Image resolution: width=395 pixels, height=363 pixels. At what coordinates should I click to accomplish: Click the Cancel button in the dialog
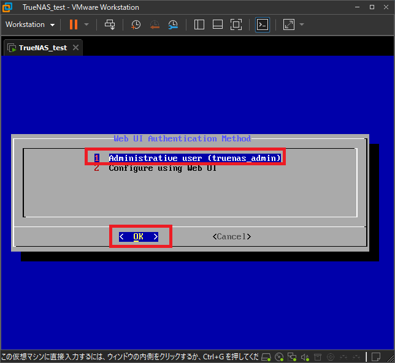[232, 236]
